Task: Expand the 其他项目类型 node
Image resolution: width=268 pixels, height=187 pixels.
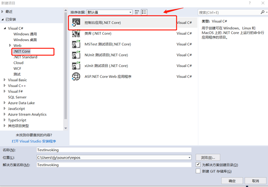Action: click(x=5, y=126)
